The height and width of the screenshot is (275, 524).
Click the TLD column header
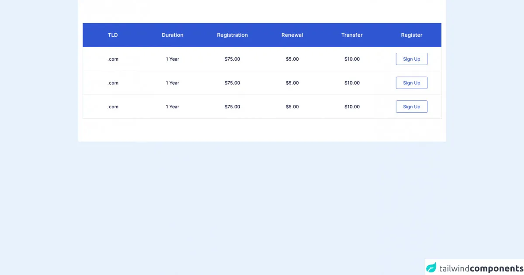pyautogui.click(x=113, y=35)
